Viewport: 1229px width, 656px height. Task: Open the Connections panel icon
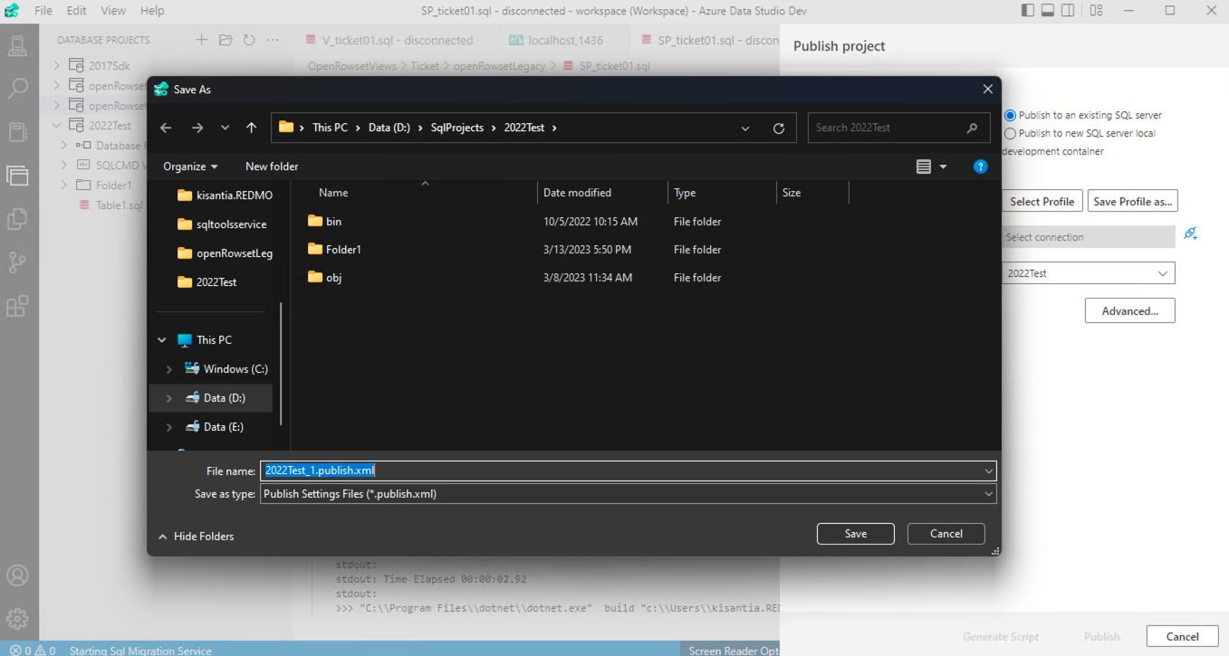[18, 43]
